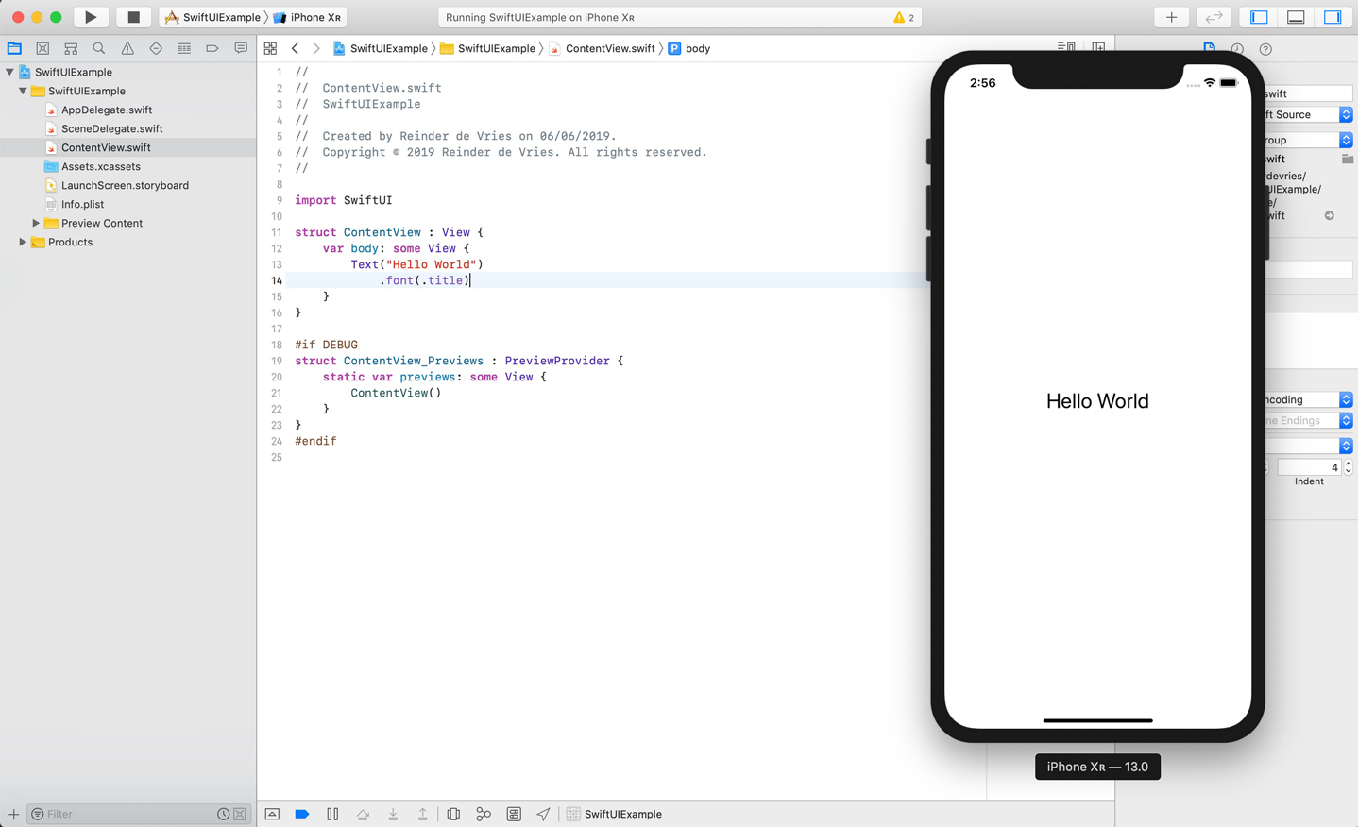The height and width of the screenshot is (827, 1358).
Task: Open the Environment Overrides button
Action: [x=514, y=814]
